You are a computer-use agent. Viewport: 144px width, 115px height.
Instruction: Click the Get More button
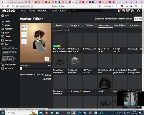tap(138, 19)
